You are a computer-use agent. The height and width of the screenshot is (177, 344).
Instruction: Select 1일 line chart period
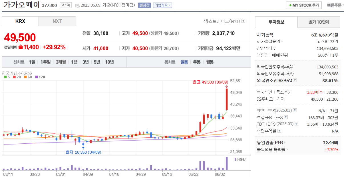[x=32, y=62]
